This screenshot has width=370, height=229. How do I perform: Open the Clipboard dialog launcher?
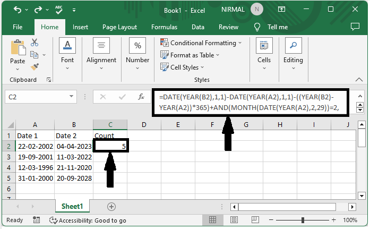coord(49,80)
